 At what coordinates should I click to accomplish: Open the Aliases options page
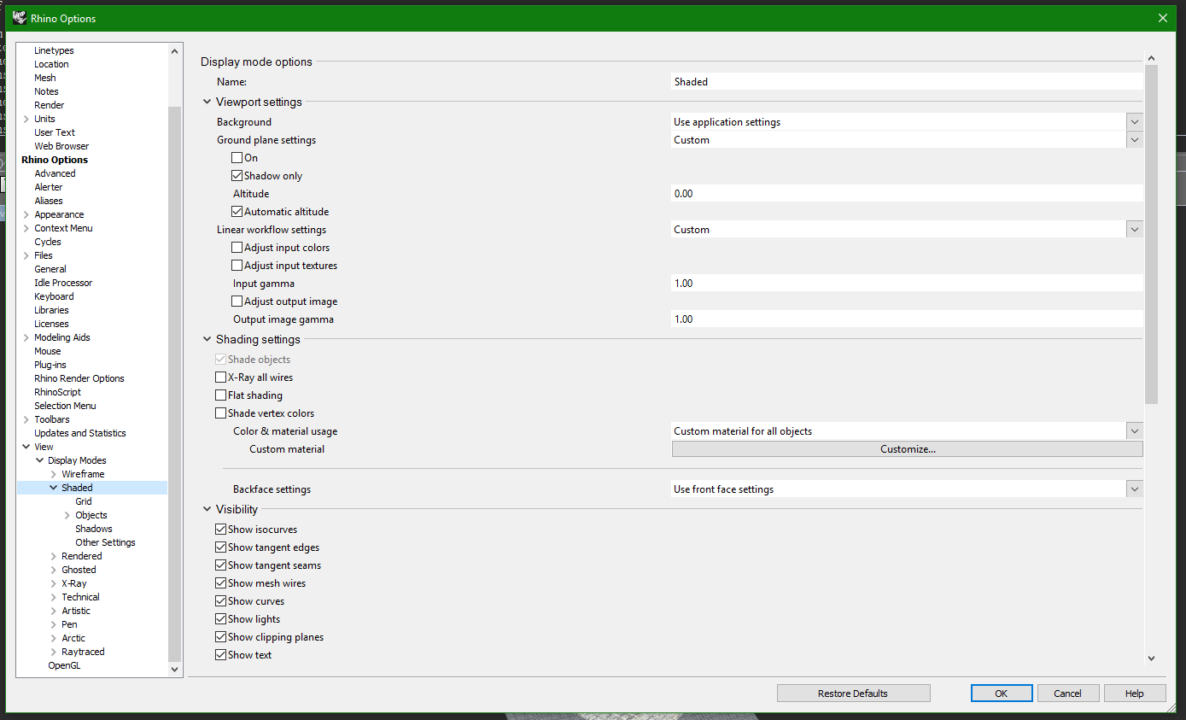[49, 201]
